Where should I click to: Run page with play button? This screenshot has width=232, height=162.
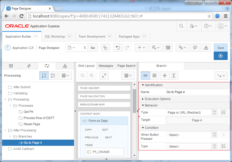click(221, 56)
